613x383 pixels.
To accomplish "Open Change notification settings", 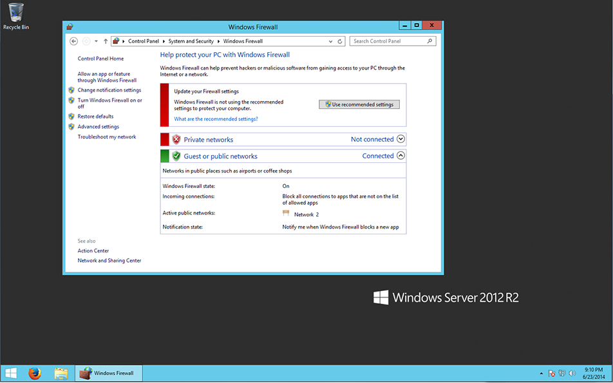I will point(109,90).
